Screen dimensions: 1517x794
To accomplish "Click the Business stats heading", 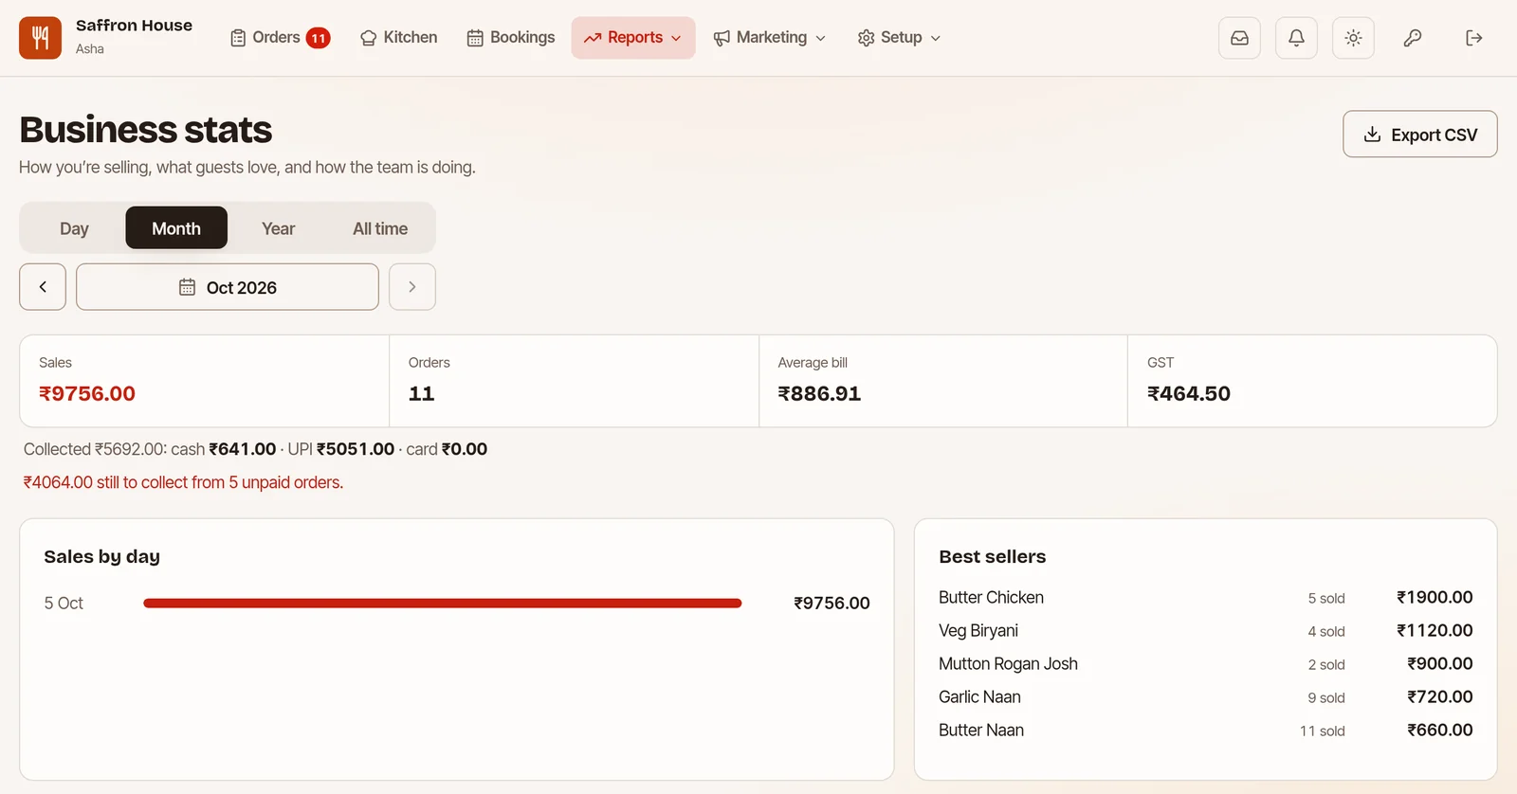I will (146, 130).
